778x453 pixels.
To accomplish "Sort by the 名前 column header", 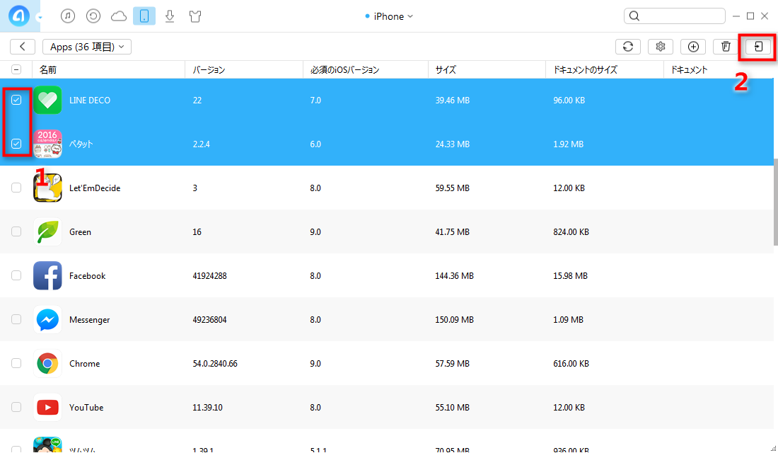I will coord(109,69).
